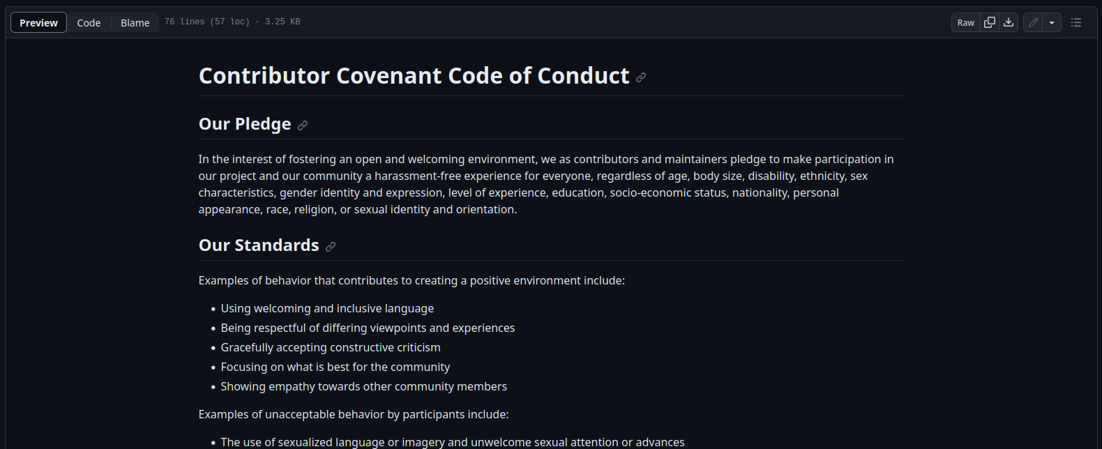
Task: Open more editing choices beside the pencil
Action: pos(1052,22)
